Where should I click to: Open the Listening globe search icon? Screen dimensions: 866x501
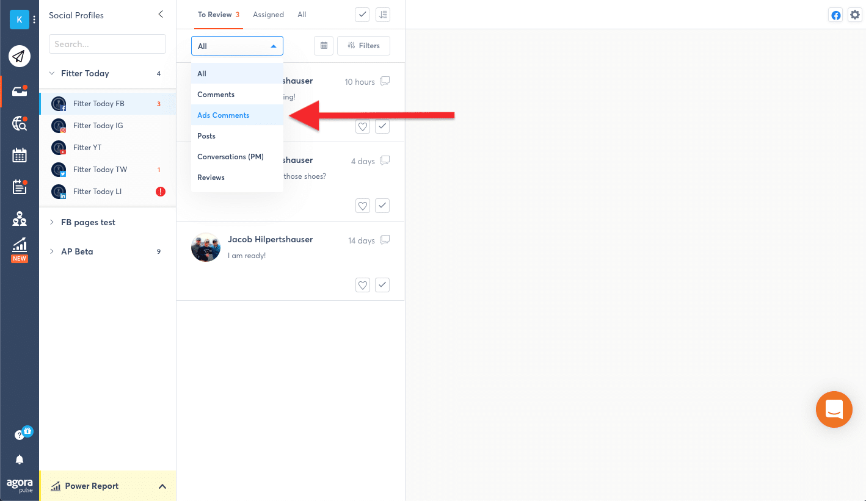click(x=20, y=124)
